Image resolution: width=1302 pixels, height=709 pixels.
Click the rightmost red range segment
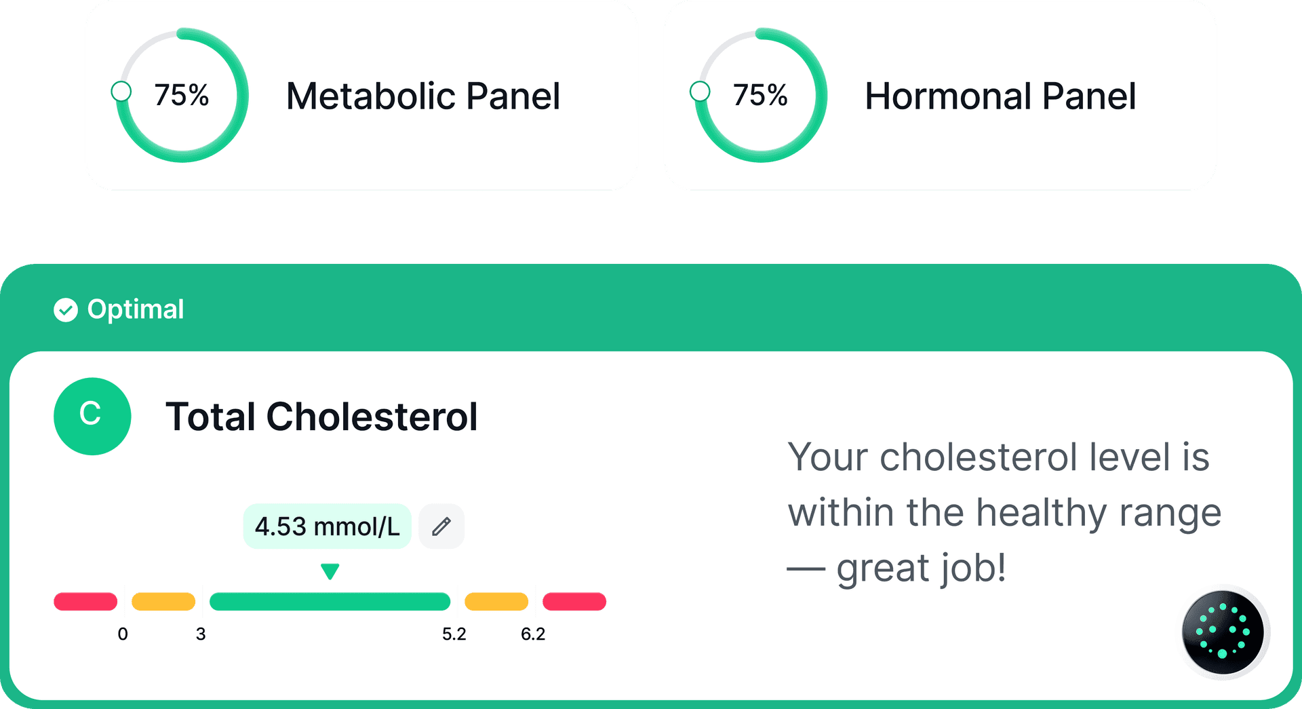(574, 602)
